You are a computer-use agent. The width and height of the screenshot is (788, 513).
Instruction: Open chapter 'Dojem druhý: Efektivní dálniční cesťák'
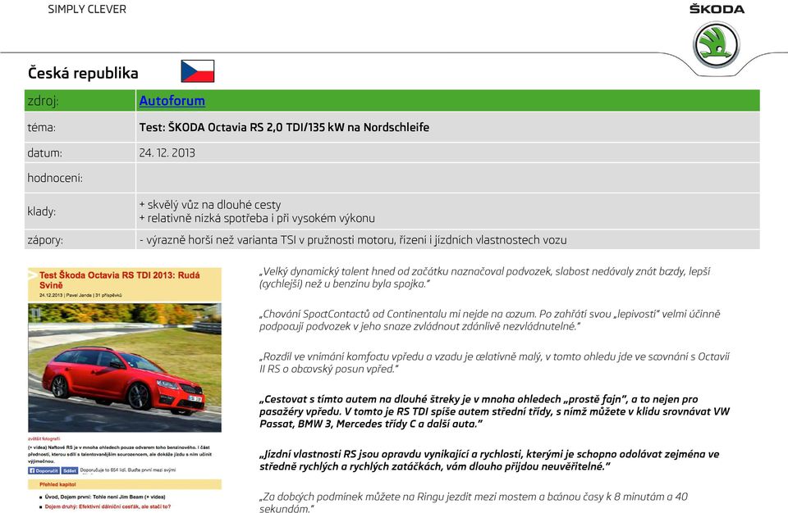point(108,506)
